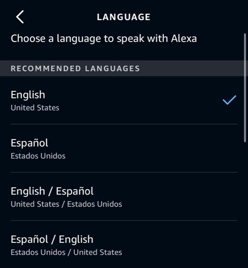Click the blue checkmark next to English
248x268 pixels.
click(229, 100)
